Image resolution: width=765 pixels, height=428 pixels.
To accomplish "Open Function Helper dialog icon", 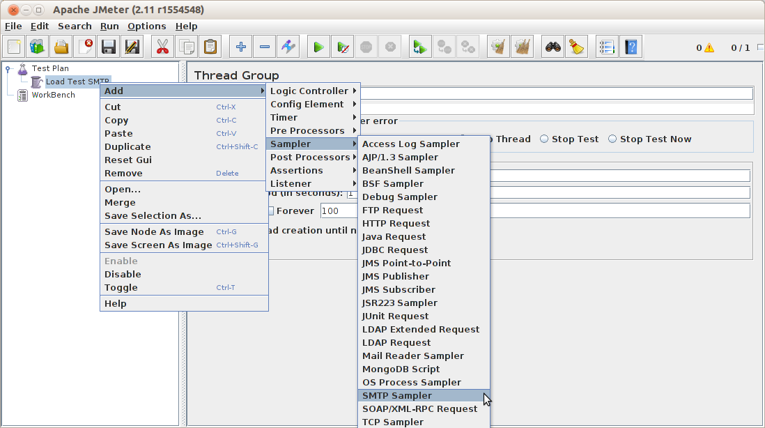I will click(607, 47).
